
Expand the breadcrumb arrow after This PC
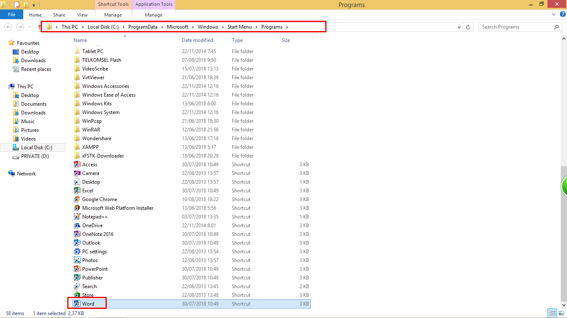[83, 27]
